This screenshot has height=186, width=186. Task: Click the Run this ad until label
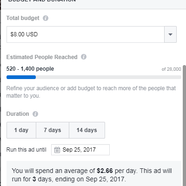27,150
